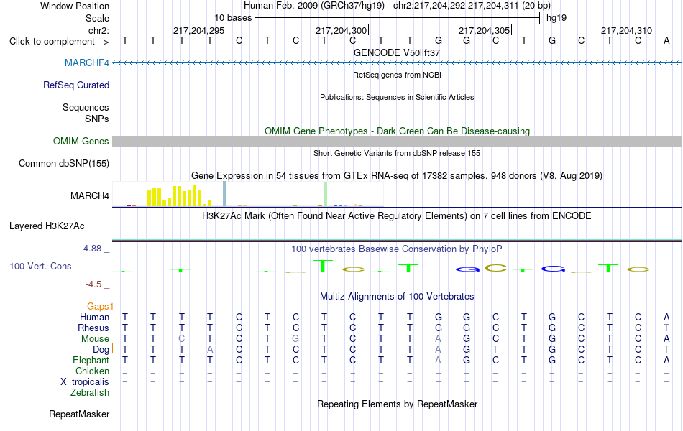Click 'Publications: Sequences in Scientific Articles' title
Image resolution: width=683 pixels, height=431 pixels.
coord(397,97)
